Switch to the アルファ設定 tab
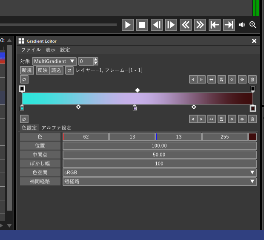This screenshot has width=264, height=240. [x=56, y=127]
